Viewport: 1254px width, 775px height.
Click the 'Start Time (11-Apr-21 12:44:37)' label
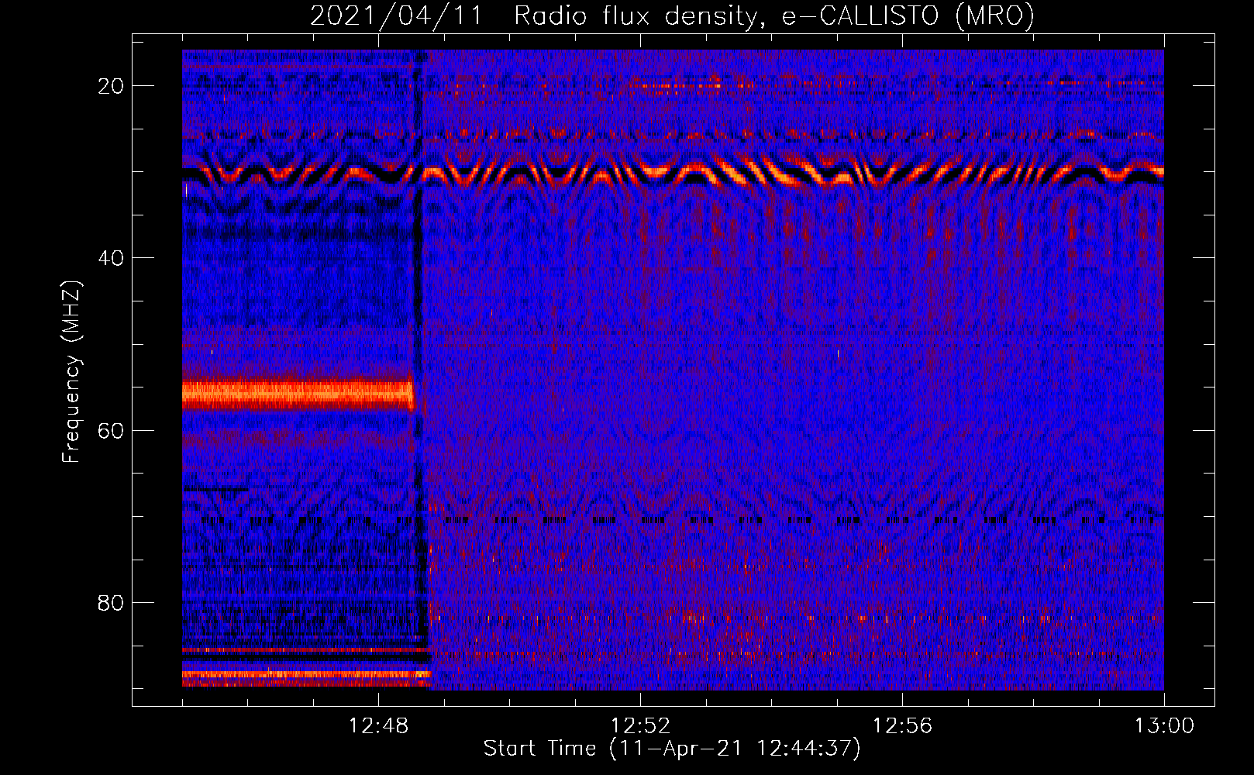click(x=672, y=749)
